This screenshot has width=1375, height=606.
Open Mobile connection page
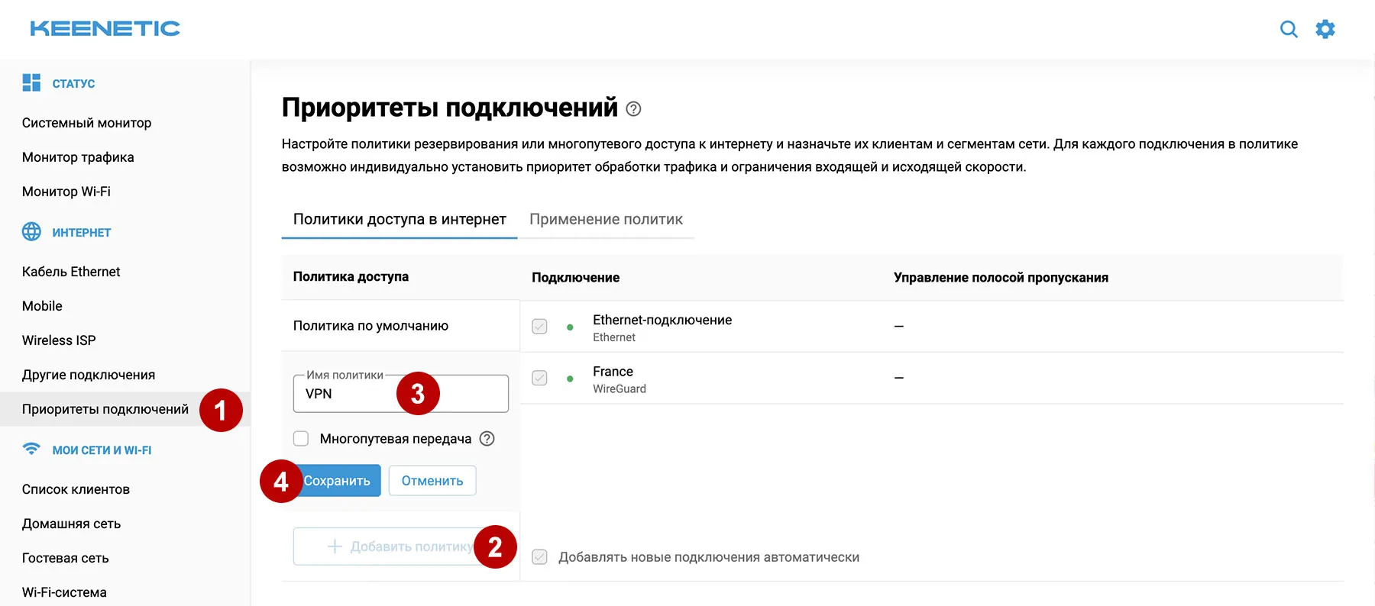pyautogui.click(x=42, y=306)
